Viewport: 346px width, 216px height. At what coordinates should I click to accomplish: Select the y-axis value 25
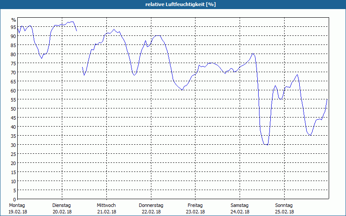[x=13, y=154]
